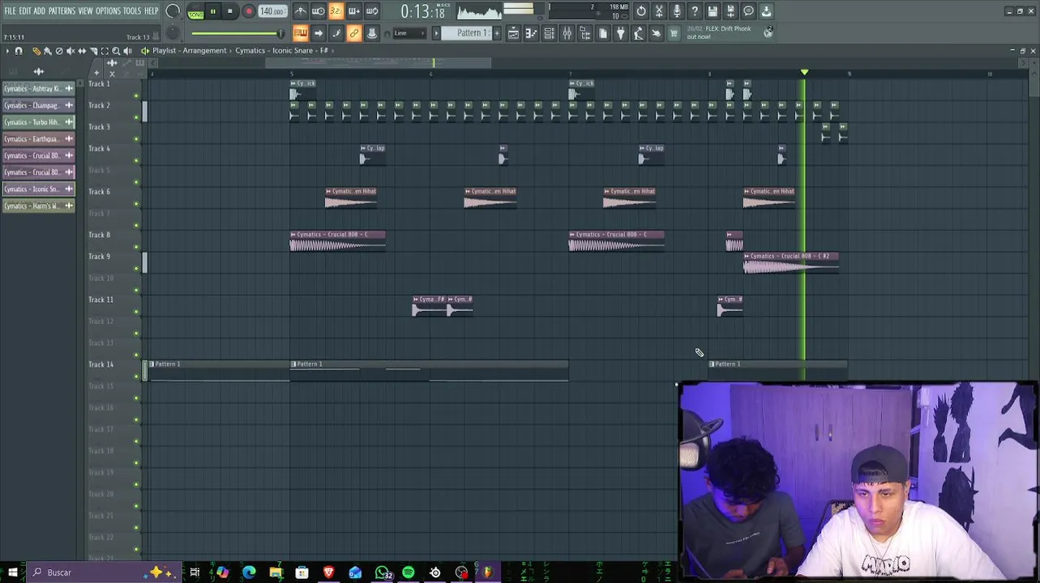Open the browser icon
The image size is (1040, 583).
[x=584, y=33]
